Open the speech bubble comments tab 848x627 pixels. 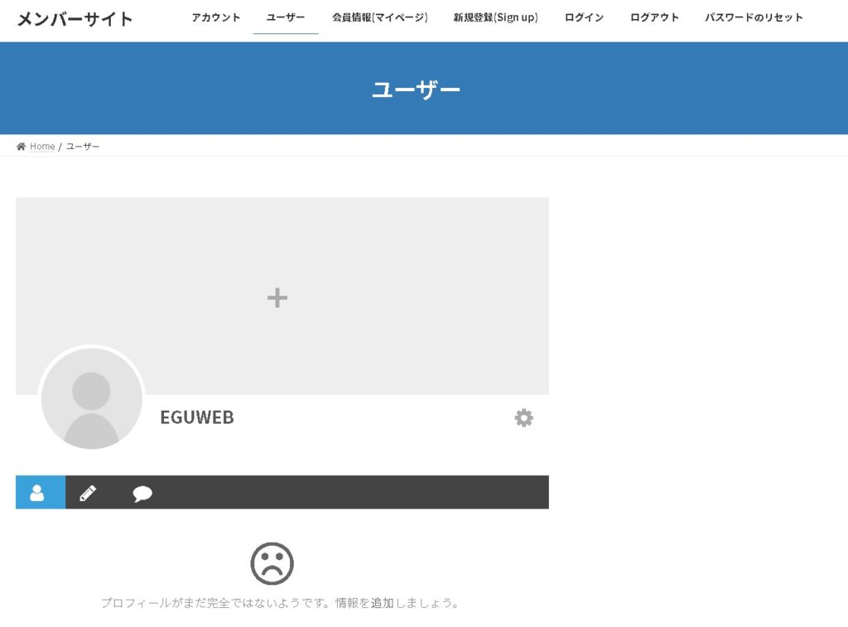click(x=142, y=494)
